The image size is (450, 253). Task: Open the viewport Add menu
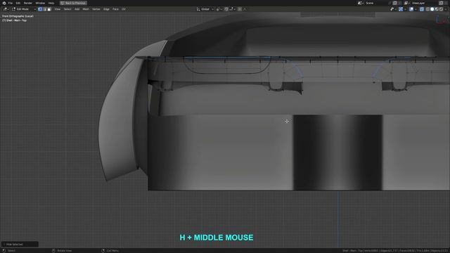tap(77, 9)
